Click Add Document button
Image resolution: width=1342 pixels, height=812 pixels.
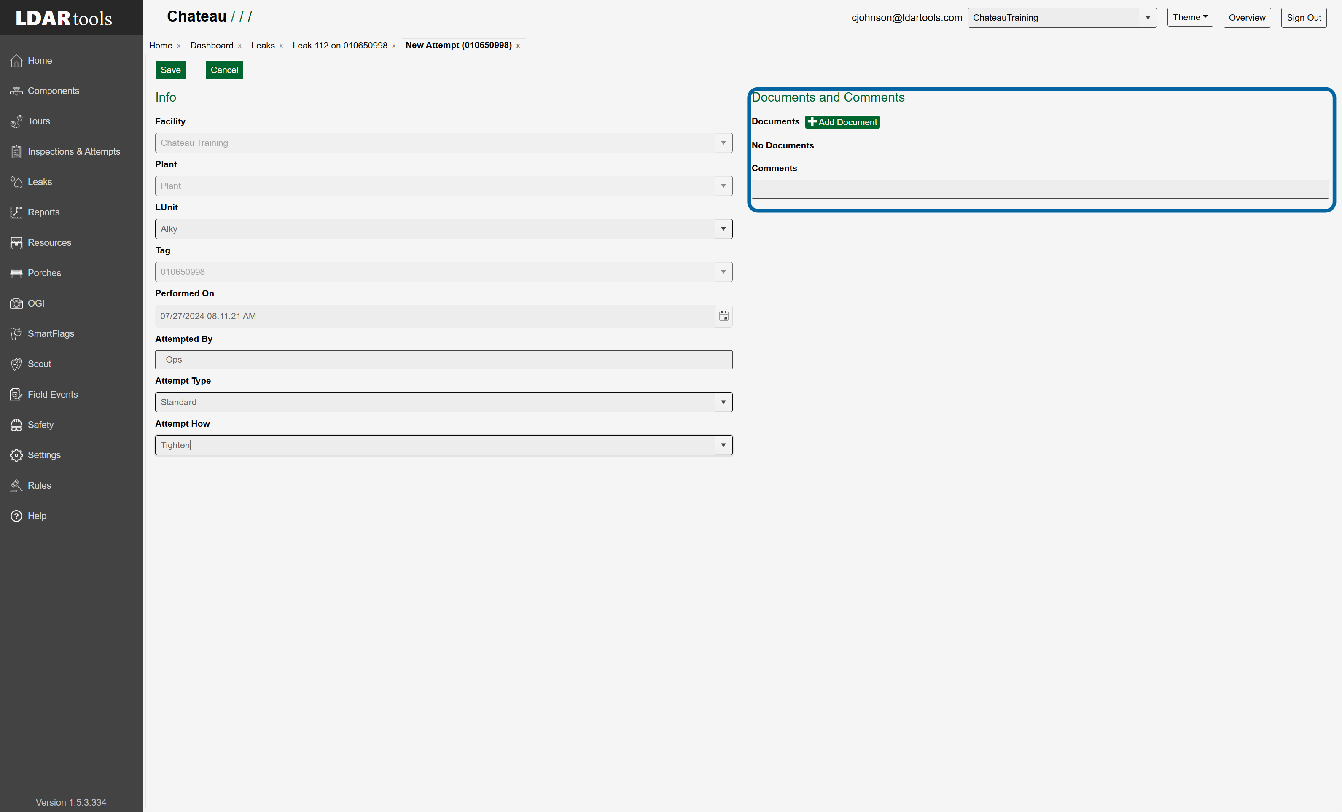(x=842, y=122)
